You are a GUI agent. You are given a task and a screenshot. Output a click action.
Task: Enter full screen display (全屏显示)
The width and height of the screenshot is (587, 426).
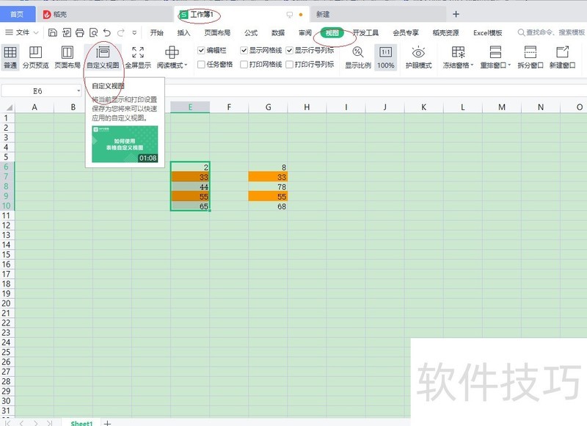137,57
